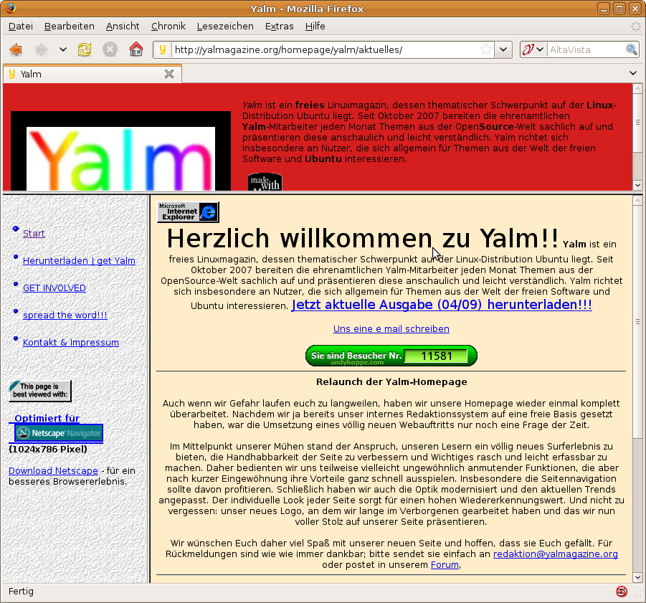Viewport: 646px width, 603px height.
Task: Close the Yalm tab
Action: tap(169, 74)
